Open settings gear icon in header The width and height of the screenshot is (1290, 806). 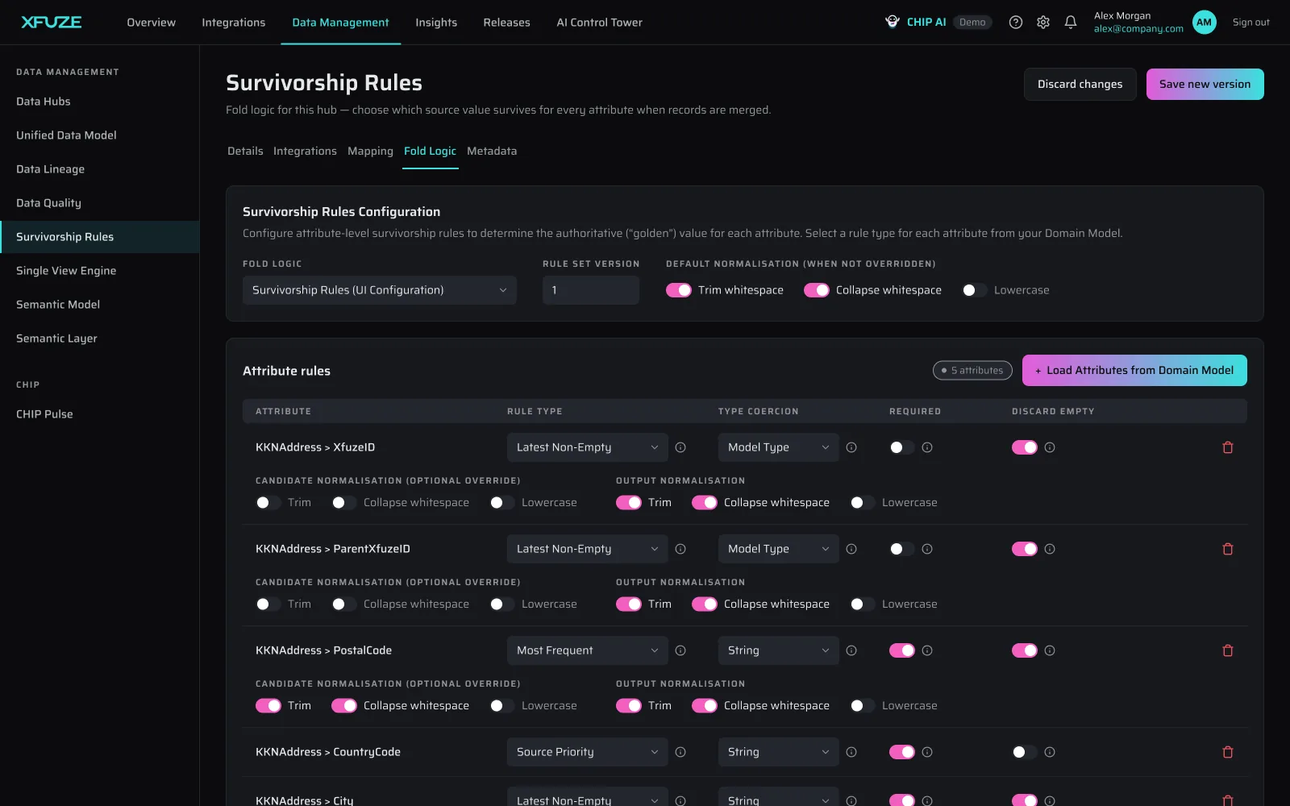click(x=1043, y=23)
